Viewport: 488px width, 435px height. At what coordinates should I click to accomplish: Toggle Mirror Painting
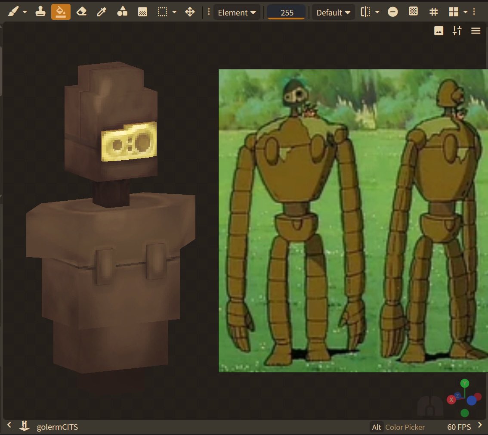(365, 12)
